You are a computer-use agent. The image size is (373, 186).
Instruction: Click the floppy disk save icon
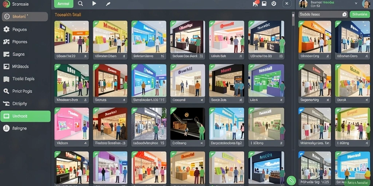[x=264, y=4]
